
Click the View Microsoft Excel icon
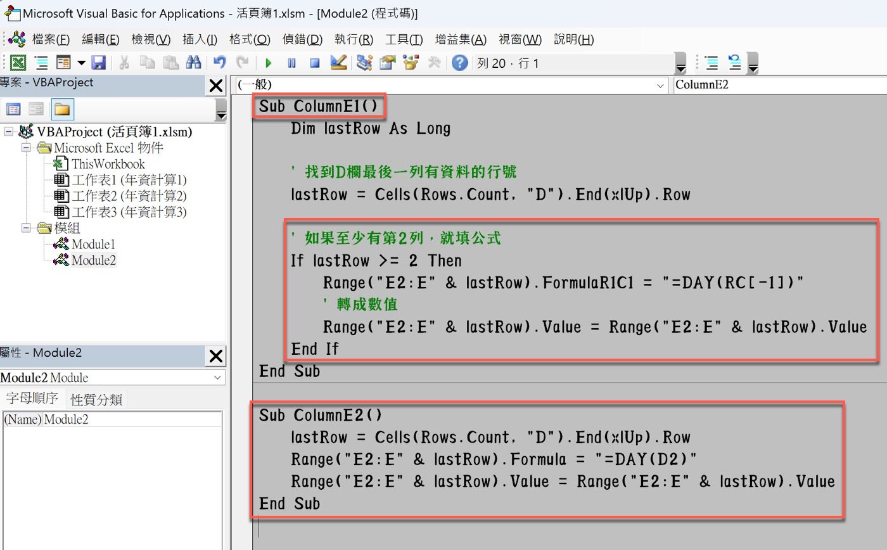18,63
